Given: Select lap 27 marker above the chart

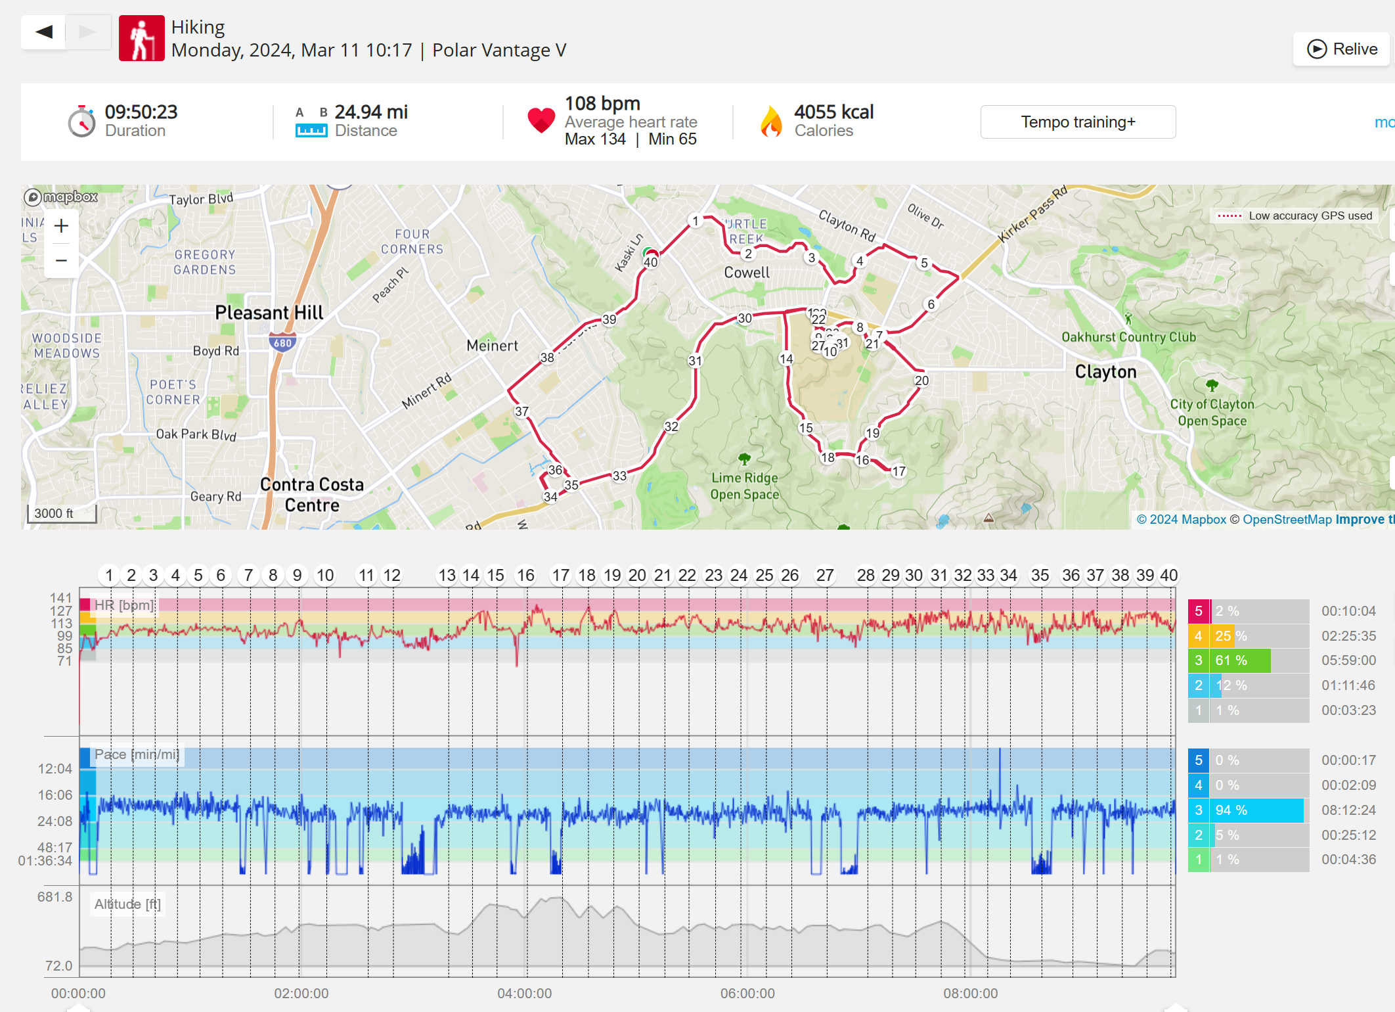Looking at the screenshot, I should click(825, 576).
